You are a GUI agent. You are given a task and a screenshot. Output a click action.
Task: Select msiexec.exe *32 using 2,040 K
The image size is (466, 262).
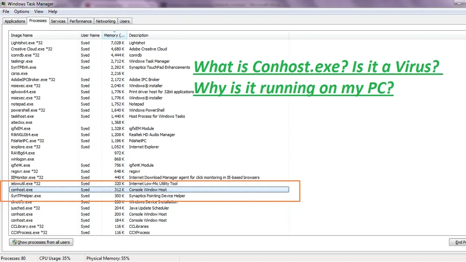(149, 86)
